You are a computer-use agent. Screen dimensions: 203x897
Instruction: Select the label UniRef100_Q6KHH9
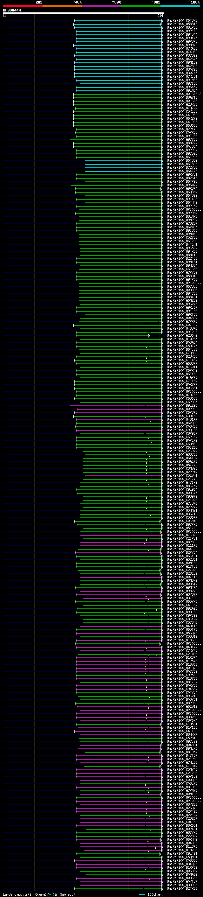[182, 839]
